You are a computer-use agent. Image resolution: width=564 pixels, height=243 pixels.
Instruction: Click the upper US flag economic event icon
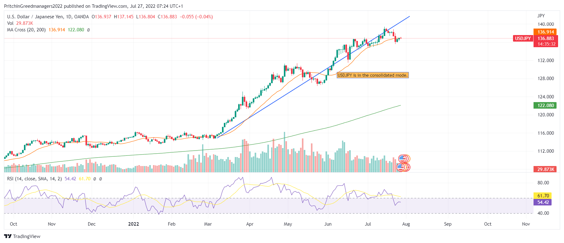point(402,159)
